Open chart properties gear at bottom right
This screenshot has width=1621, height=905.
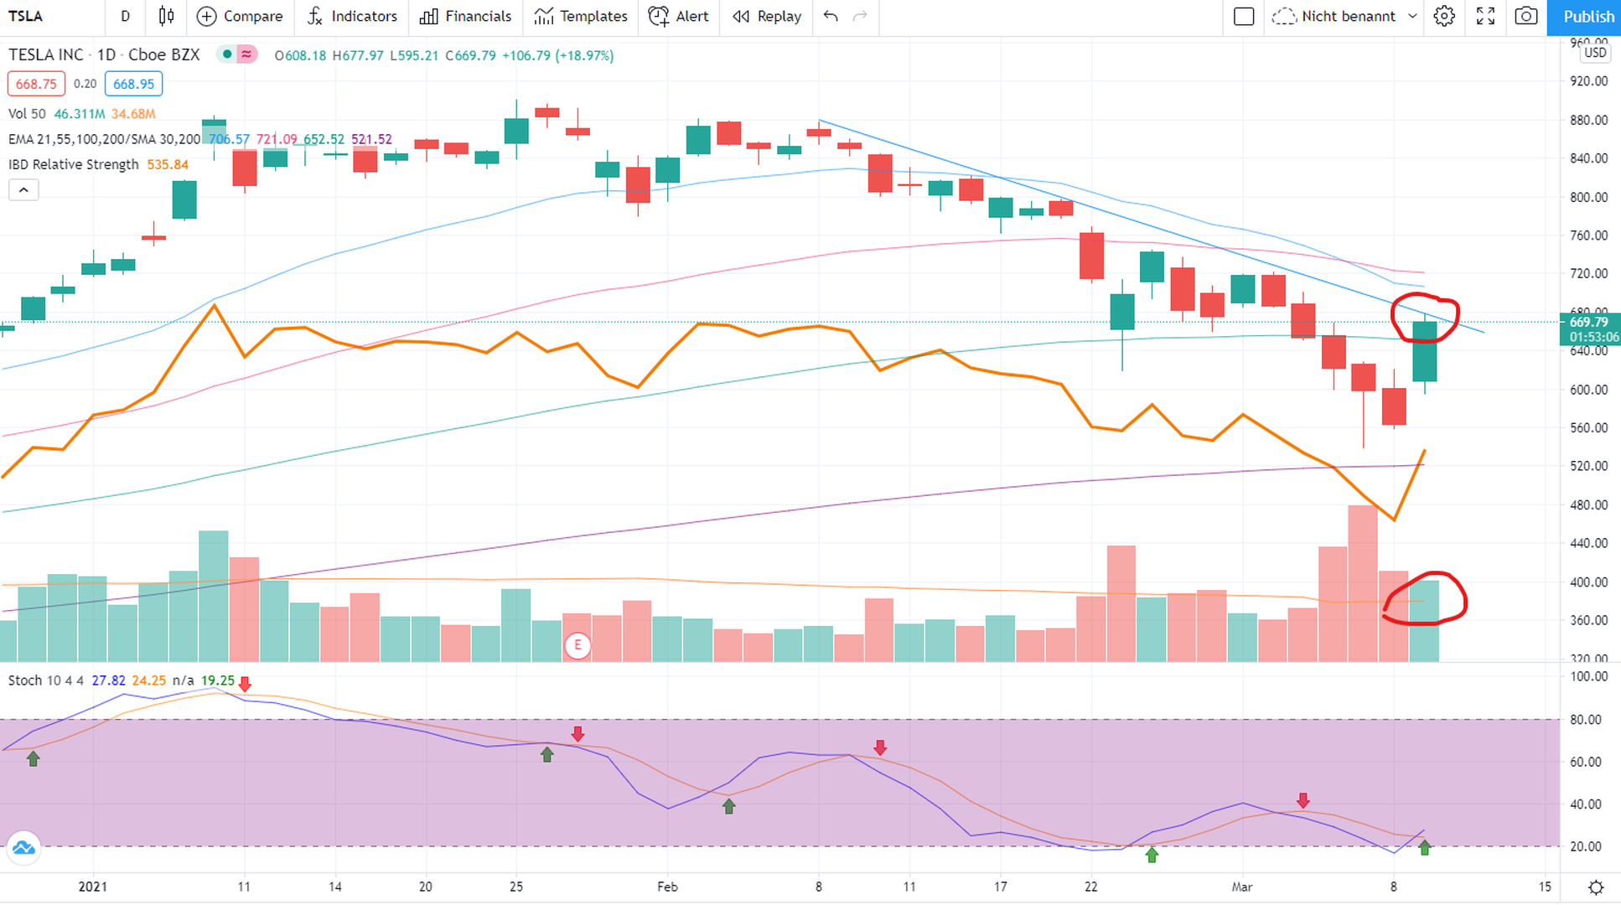tap(1596, 887)
